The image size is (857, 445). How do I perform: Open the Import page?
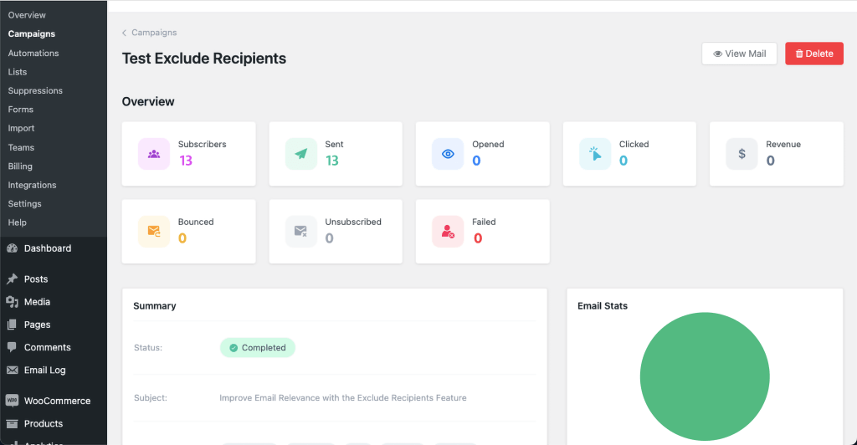tap(21, 128)
